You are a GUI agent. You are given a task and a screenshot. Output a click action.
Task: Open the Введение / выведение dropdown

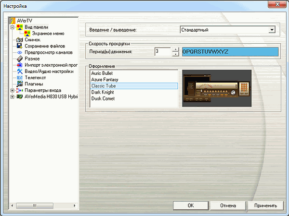(x=272, y=30)
